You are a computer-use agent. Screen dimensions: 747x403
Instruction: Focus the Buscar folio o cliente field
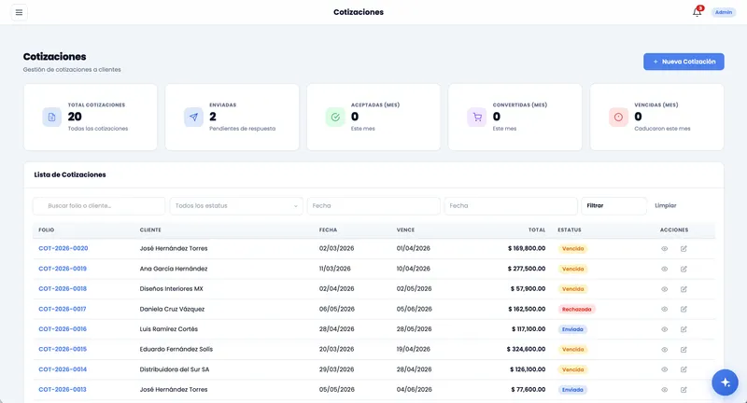point(99,206)
